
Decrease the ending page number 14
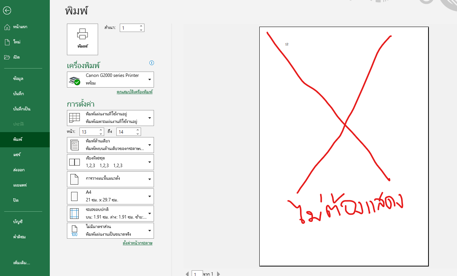click(x=138, y=134)
